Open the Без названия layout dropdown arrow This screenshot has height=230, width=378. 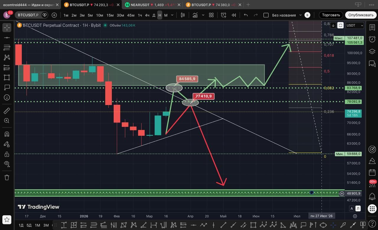301,15
